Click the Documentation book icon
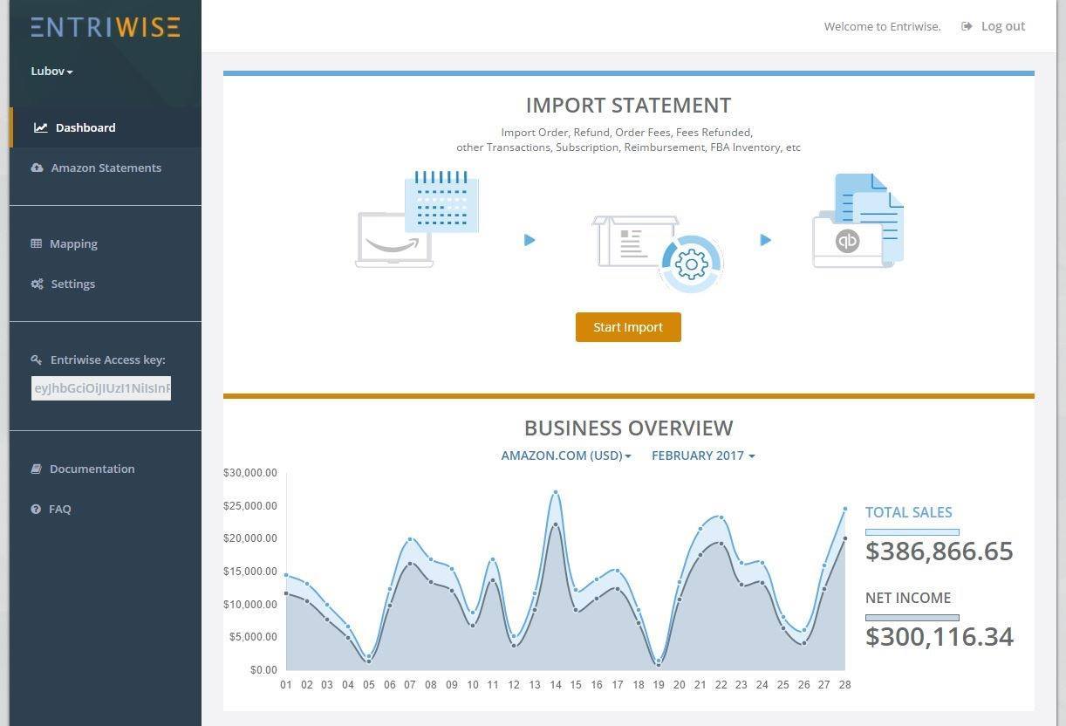Viewport: 1066px width, 726px height. pos(36,469)
